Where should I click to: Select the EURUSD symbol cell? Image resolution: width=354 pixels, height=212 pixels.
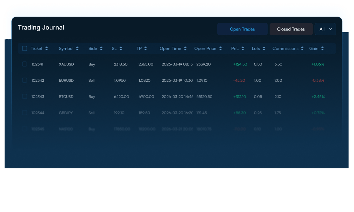click(66, 81)
